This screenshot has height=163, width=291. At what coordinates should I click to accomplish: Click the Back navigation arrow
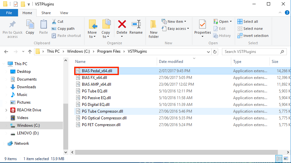(x=6, y=52)
